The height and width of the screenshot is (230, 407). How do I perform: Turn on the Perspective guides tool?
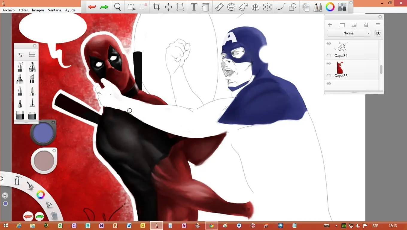255,7
